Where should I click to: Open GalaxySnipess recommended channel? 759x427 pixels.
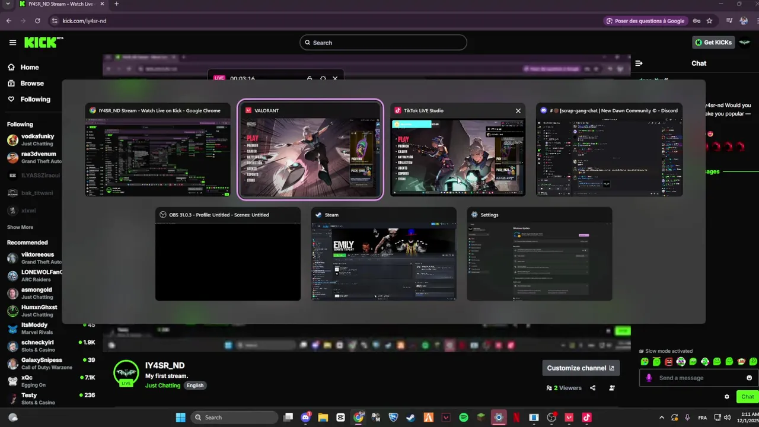coord(50,364)
